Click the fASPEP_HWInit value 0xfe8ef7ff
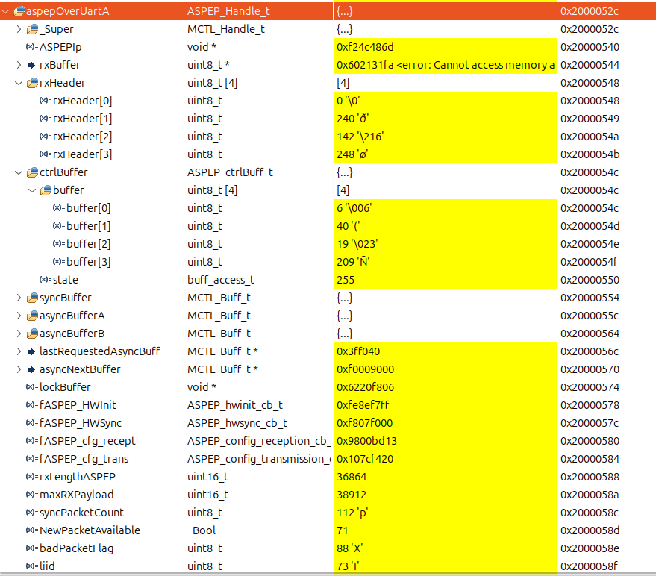The width and height of the screenshot is (656, 576). [x=363, y=405]
